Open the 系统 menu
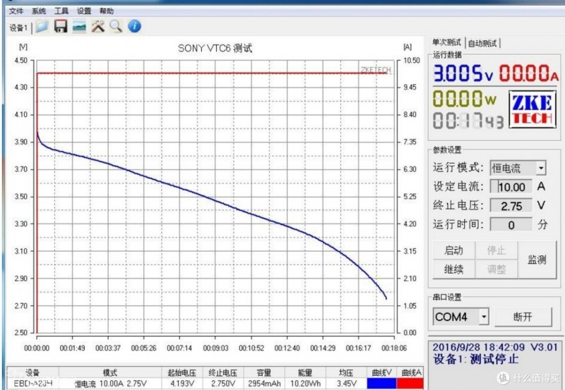The image size is (565, 390). click(39, 11)
